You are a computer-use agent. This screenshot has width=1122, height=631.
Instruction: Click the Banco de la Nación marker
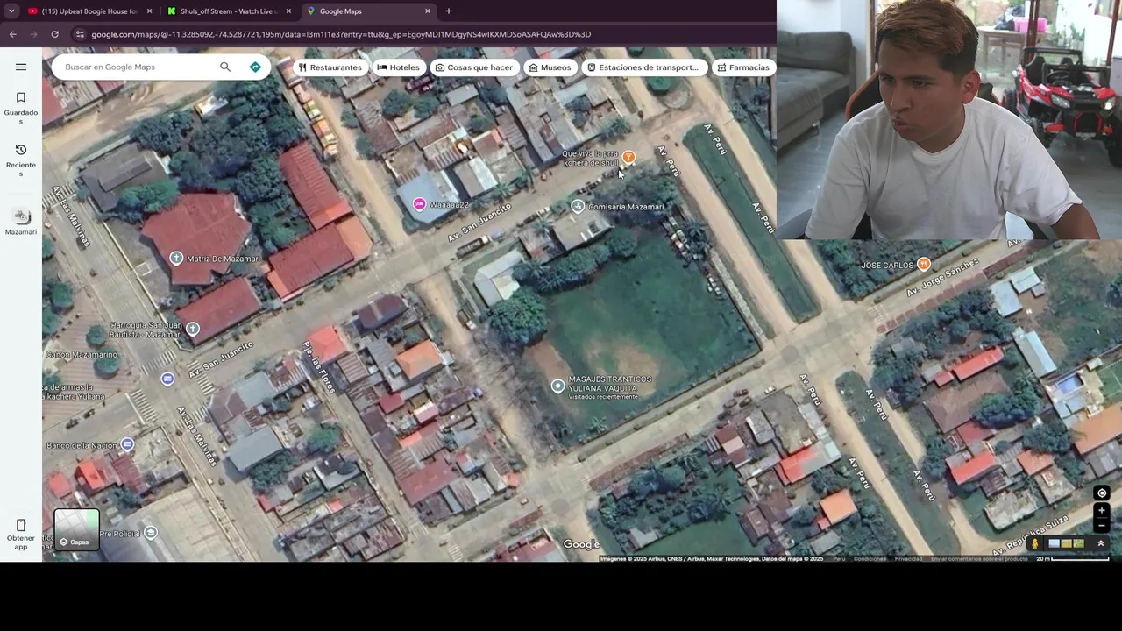(x=127, y=445)
